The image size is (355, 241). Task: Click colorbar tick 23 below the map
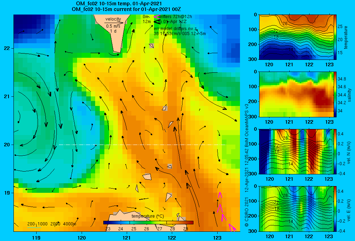click(x=108, y=229)
